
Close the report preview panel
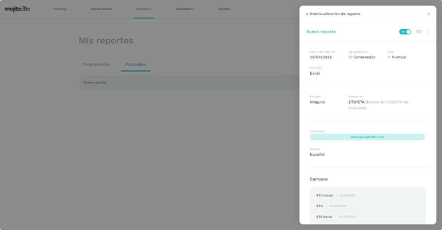coord(428,14)
